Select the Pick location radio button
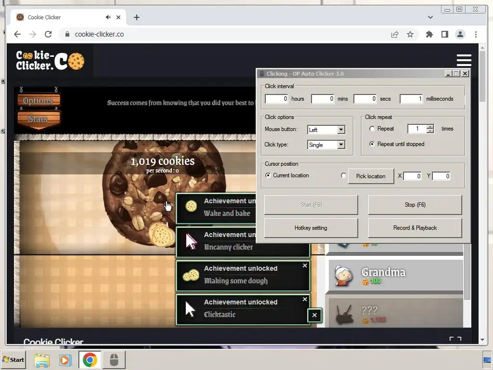The width and height of the screenshot is (493, 370). [x=343, y=175]
